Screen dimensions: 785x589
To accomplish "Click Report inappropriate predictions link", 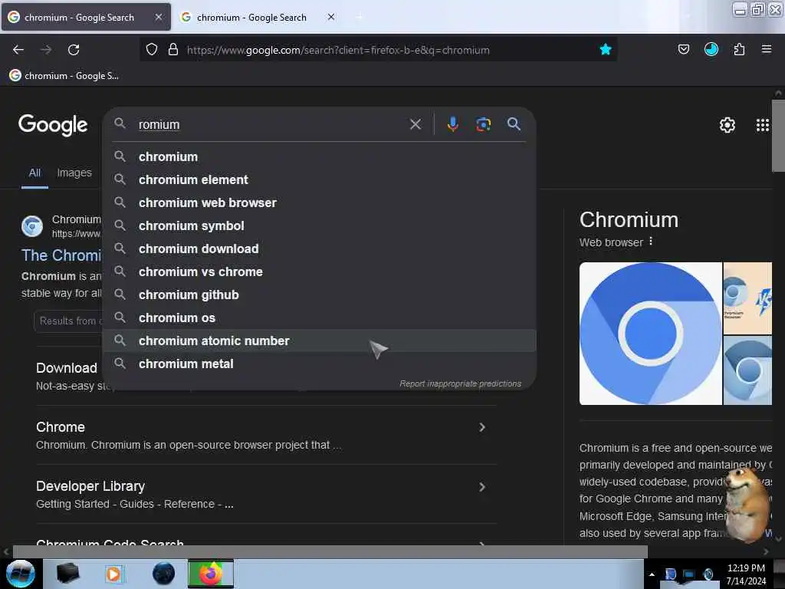I will click(460, 383).
